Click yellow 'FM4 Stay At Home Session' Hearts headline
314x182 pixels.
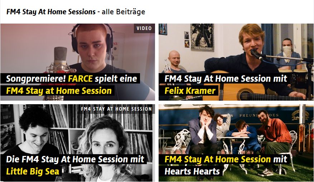tap(217, 159)
